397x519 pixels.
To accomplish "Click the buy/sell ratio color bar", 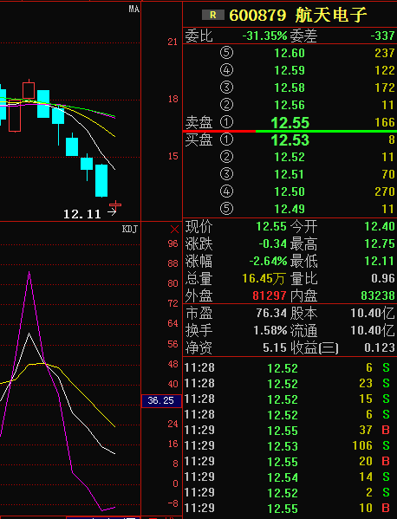I will (x=290, y=132).
